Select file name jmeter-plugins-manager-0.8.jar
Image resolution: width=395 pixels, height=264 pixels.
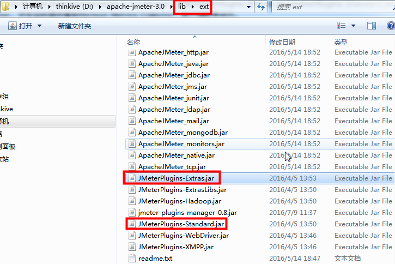(x=187, y=213)
